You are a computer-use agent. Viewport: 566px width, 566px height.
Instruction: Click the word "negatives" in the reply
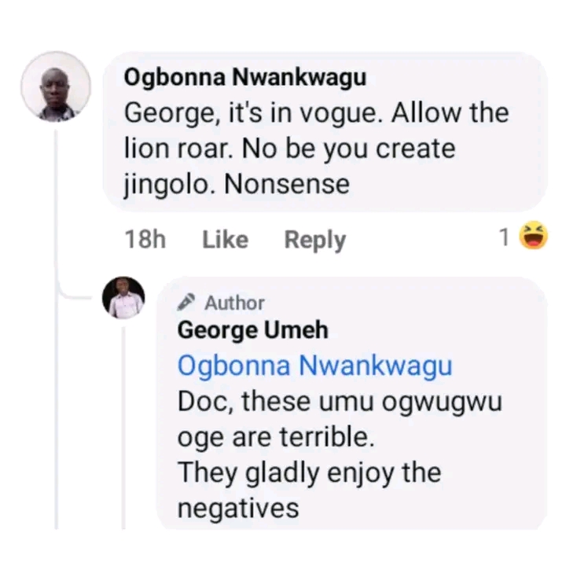click(x=238, y=508)
